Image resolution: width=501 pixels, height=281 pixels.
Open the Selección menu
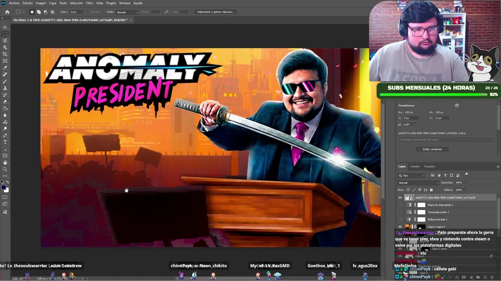(76, 3)
